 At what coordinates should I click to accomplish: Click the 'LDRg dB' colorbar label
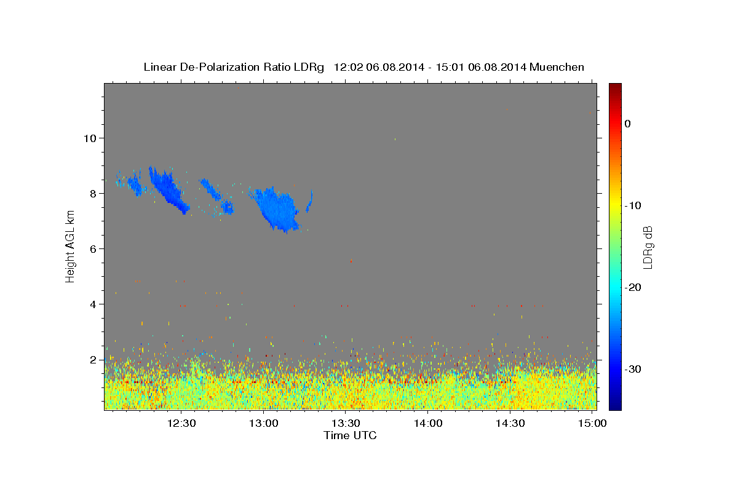tap(647, 246)
